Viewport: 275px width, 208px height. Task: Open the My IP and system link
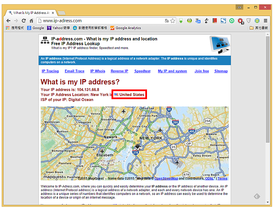click(x=172, y=71)
